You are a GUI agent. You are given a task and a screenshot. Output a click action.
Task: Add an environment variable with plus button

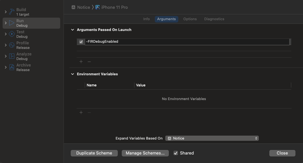(x=81, y=112)
